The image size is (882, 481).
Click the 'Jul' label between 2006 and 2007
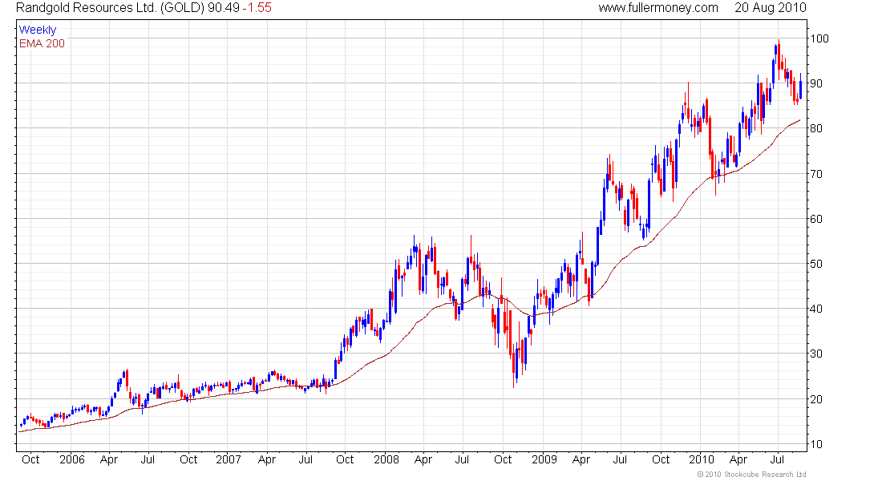point(148,459)
